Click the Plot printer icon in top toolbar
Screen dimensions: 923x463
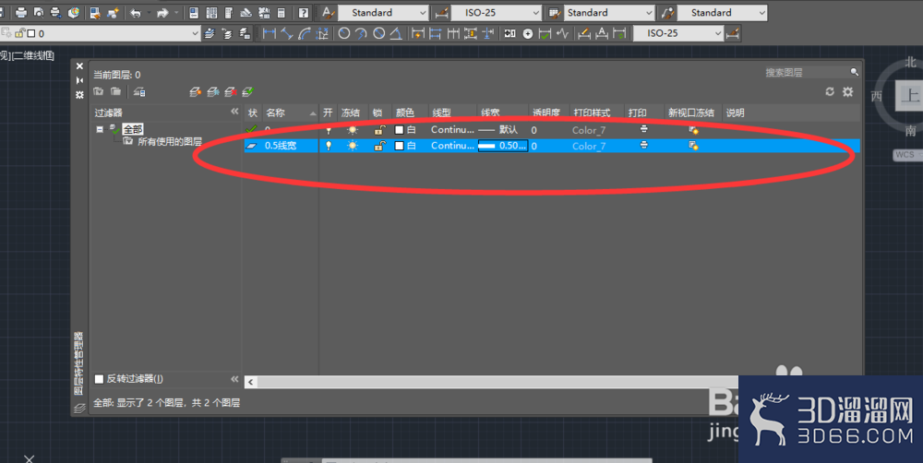point(21,12)
